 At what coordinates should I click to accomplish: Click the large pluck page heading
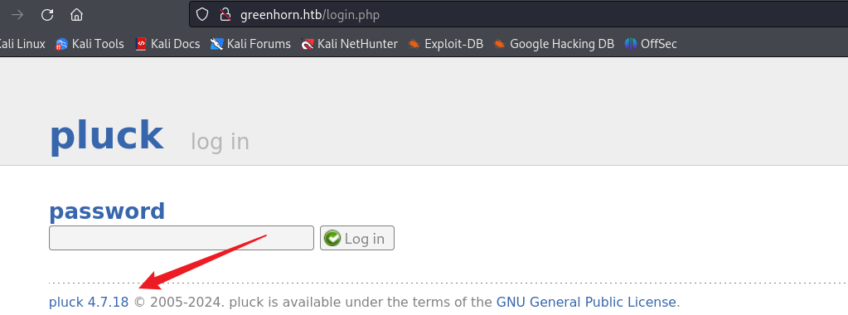tap(107, 136)
